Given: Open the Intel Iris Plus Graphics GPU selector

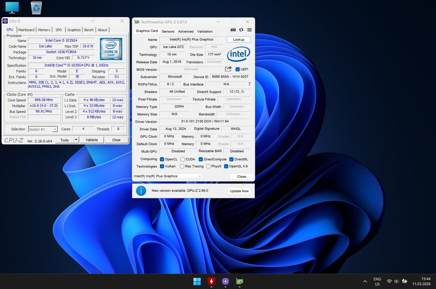Looking at the screenshot, I should pyautogui.click(x=167, y=176).
